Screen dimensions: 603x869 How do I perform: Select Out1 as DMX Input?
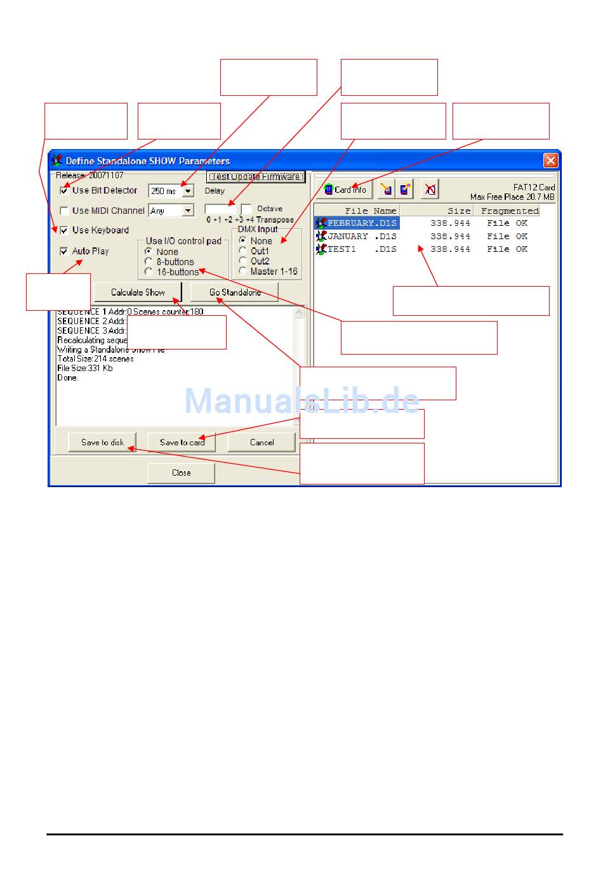pos(242,251)
